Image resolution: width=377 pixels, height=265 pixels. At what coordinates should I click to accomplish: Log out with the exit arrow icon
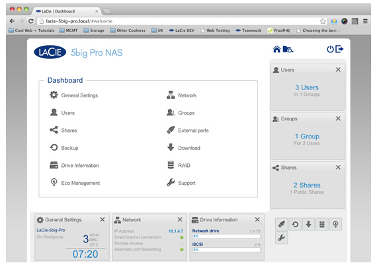click(339, 49)
